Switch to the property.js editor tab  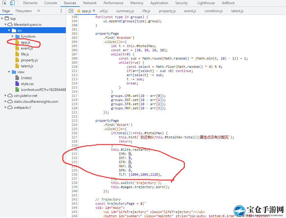(x=167, y=11)
